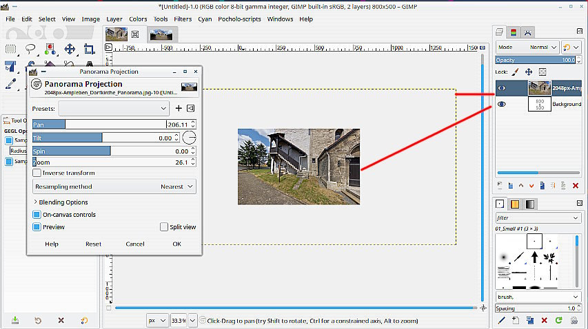Open the Filters menu
588x329 pixels.
pos(183,19)
